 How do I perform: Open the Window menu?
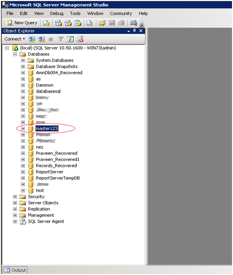click(x=95, y=13)
